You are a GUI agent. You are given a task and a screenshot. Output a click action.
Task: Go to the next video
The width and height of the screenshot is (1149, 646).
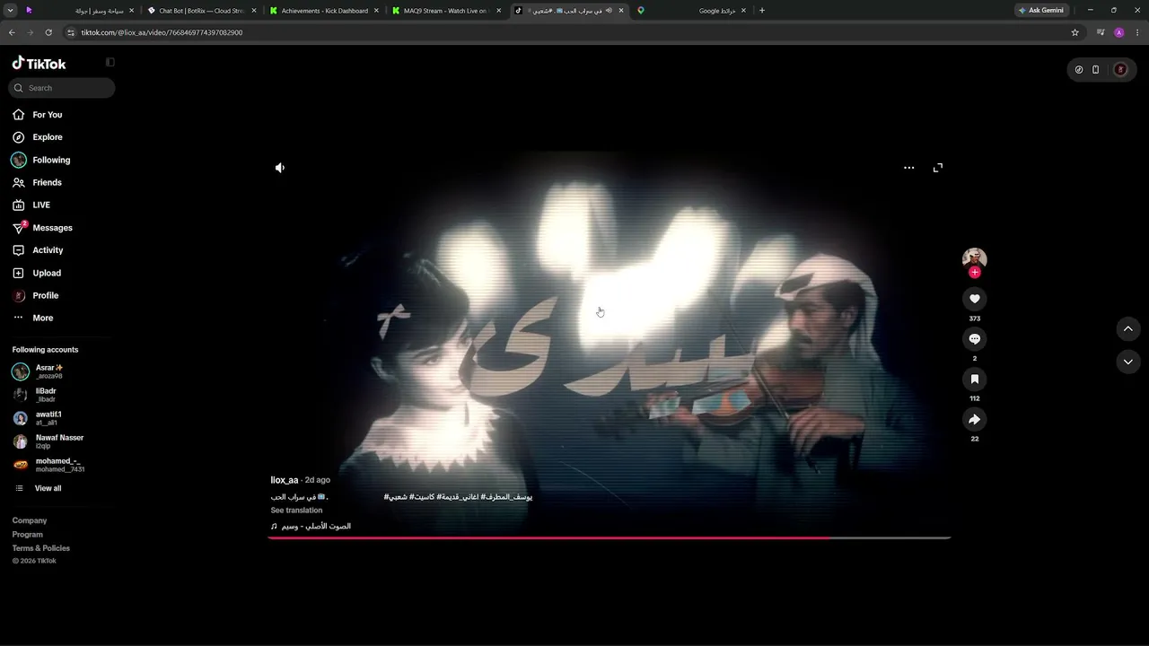pos(1128,362)
